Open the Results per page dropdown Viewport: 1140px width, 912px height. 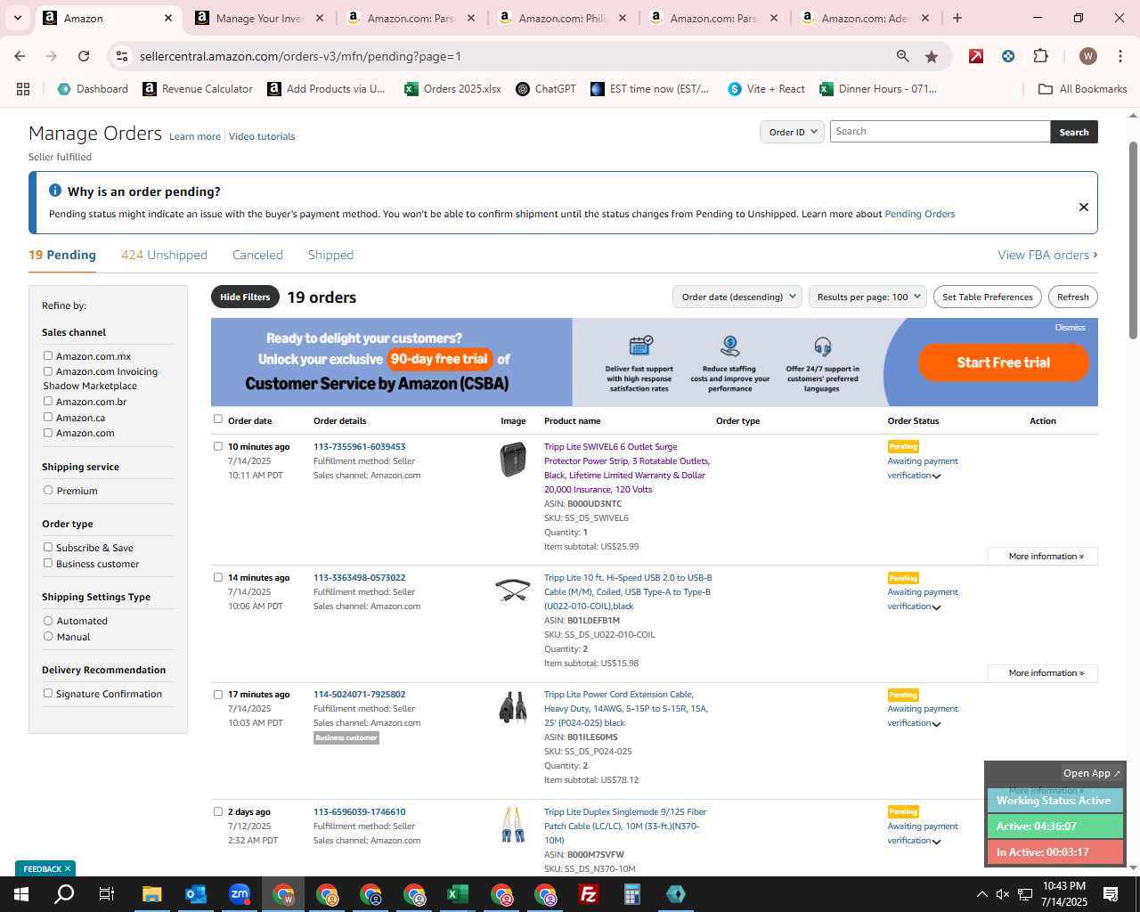point(868,297)
